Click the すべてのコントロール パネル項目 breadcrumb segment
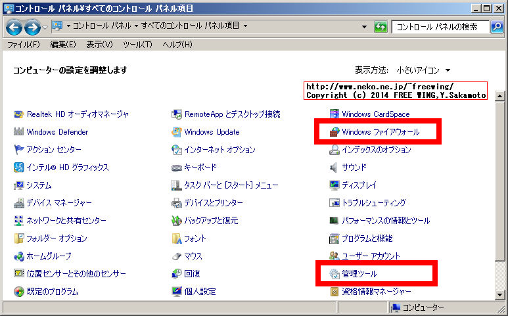Image resolution: width=508 pixels, height=316 pixels. point(191,26)
